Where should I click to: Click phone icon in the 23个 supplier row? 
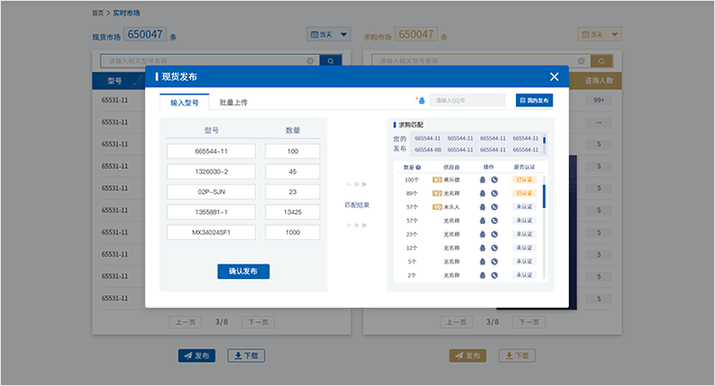(495, 234)
